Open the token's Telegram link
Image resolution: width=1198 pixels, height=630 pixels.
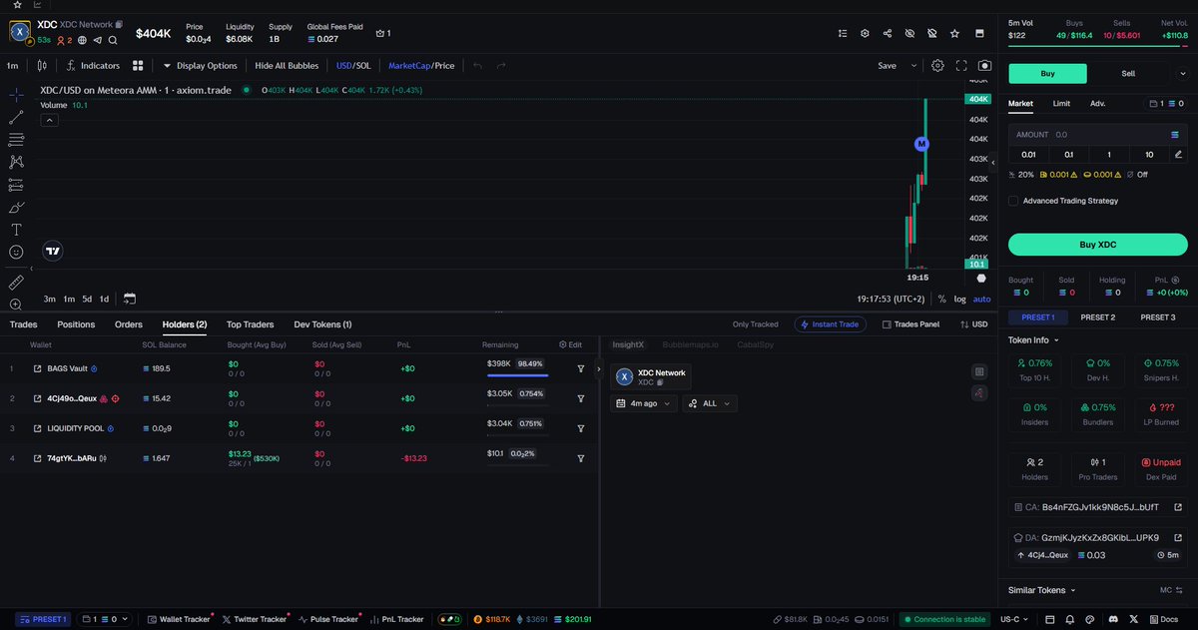[98, 40]
